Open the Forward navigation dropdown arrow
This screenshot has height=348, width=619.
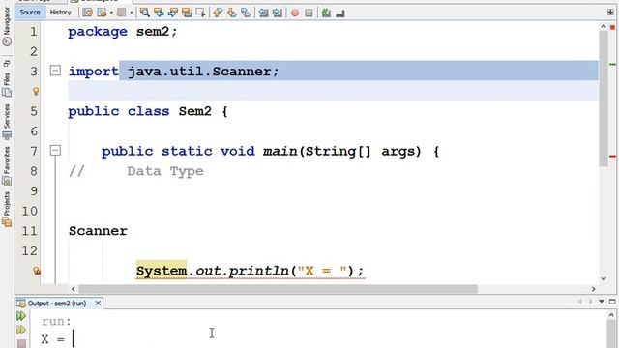tap(132, 13)
